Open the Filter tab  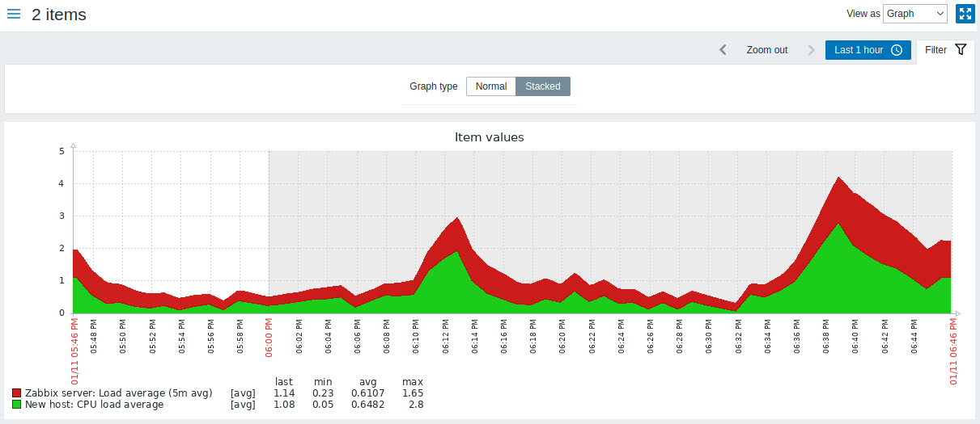(944, 50)
